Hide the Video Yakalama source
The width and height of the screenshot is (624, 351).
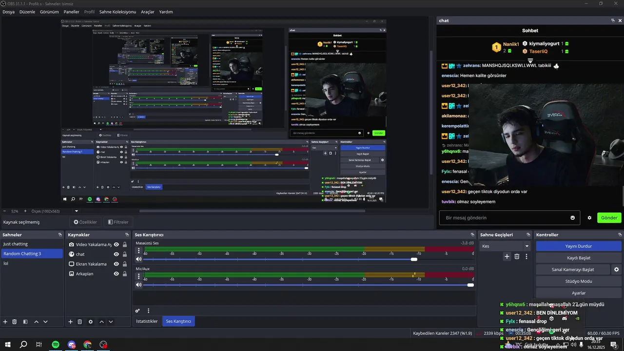[117, 245]
